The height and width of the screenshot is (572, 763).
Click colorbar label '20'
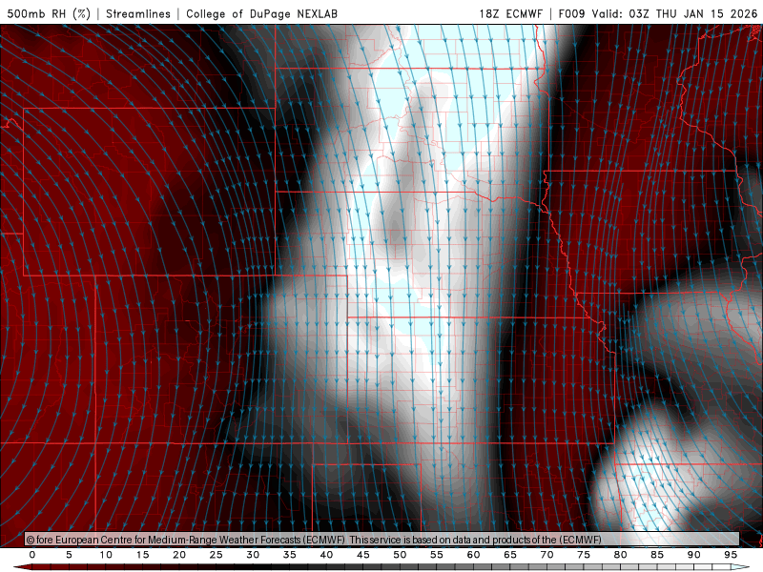click(179, 555)
